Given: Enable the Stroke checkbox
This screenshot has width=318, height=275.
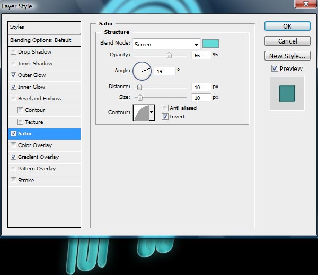Looking at the screenshot, I should (x=13, y=181).
